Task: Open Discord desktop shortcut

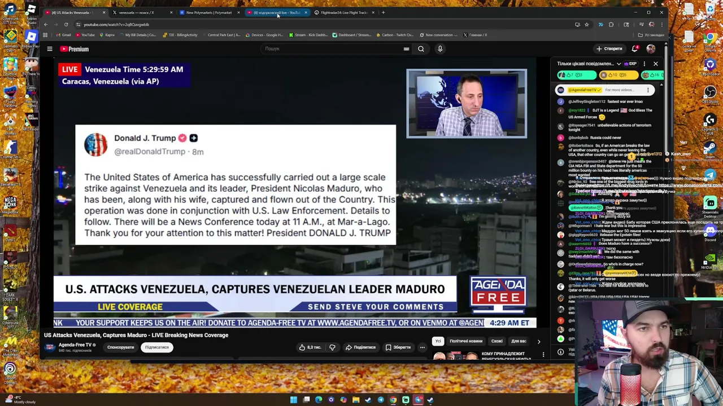Action: click(x=710, y=232)
